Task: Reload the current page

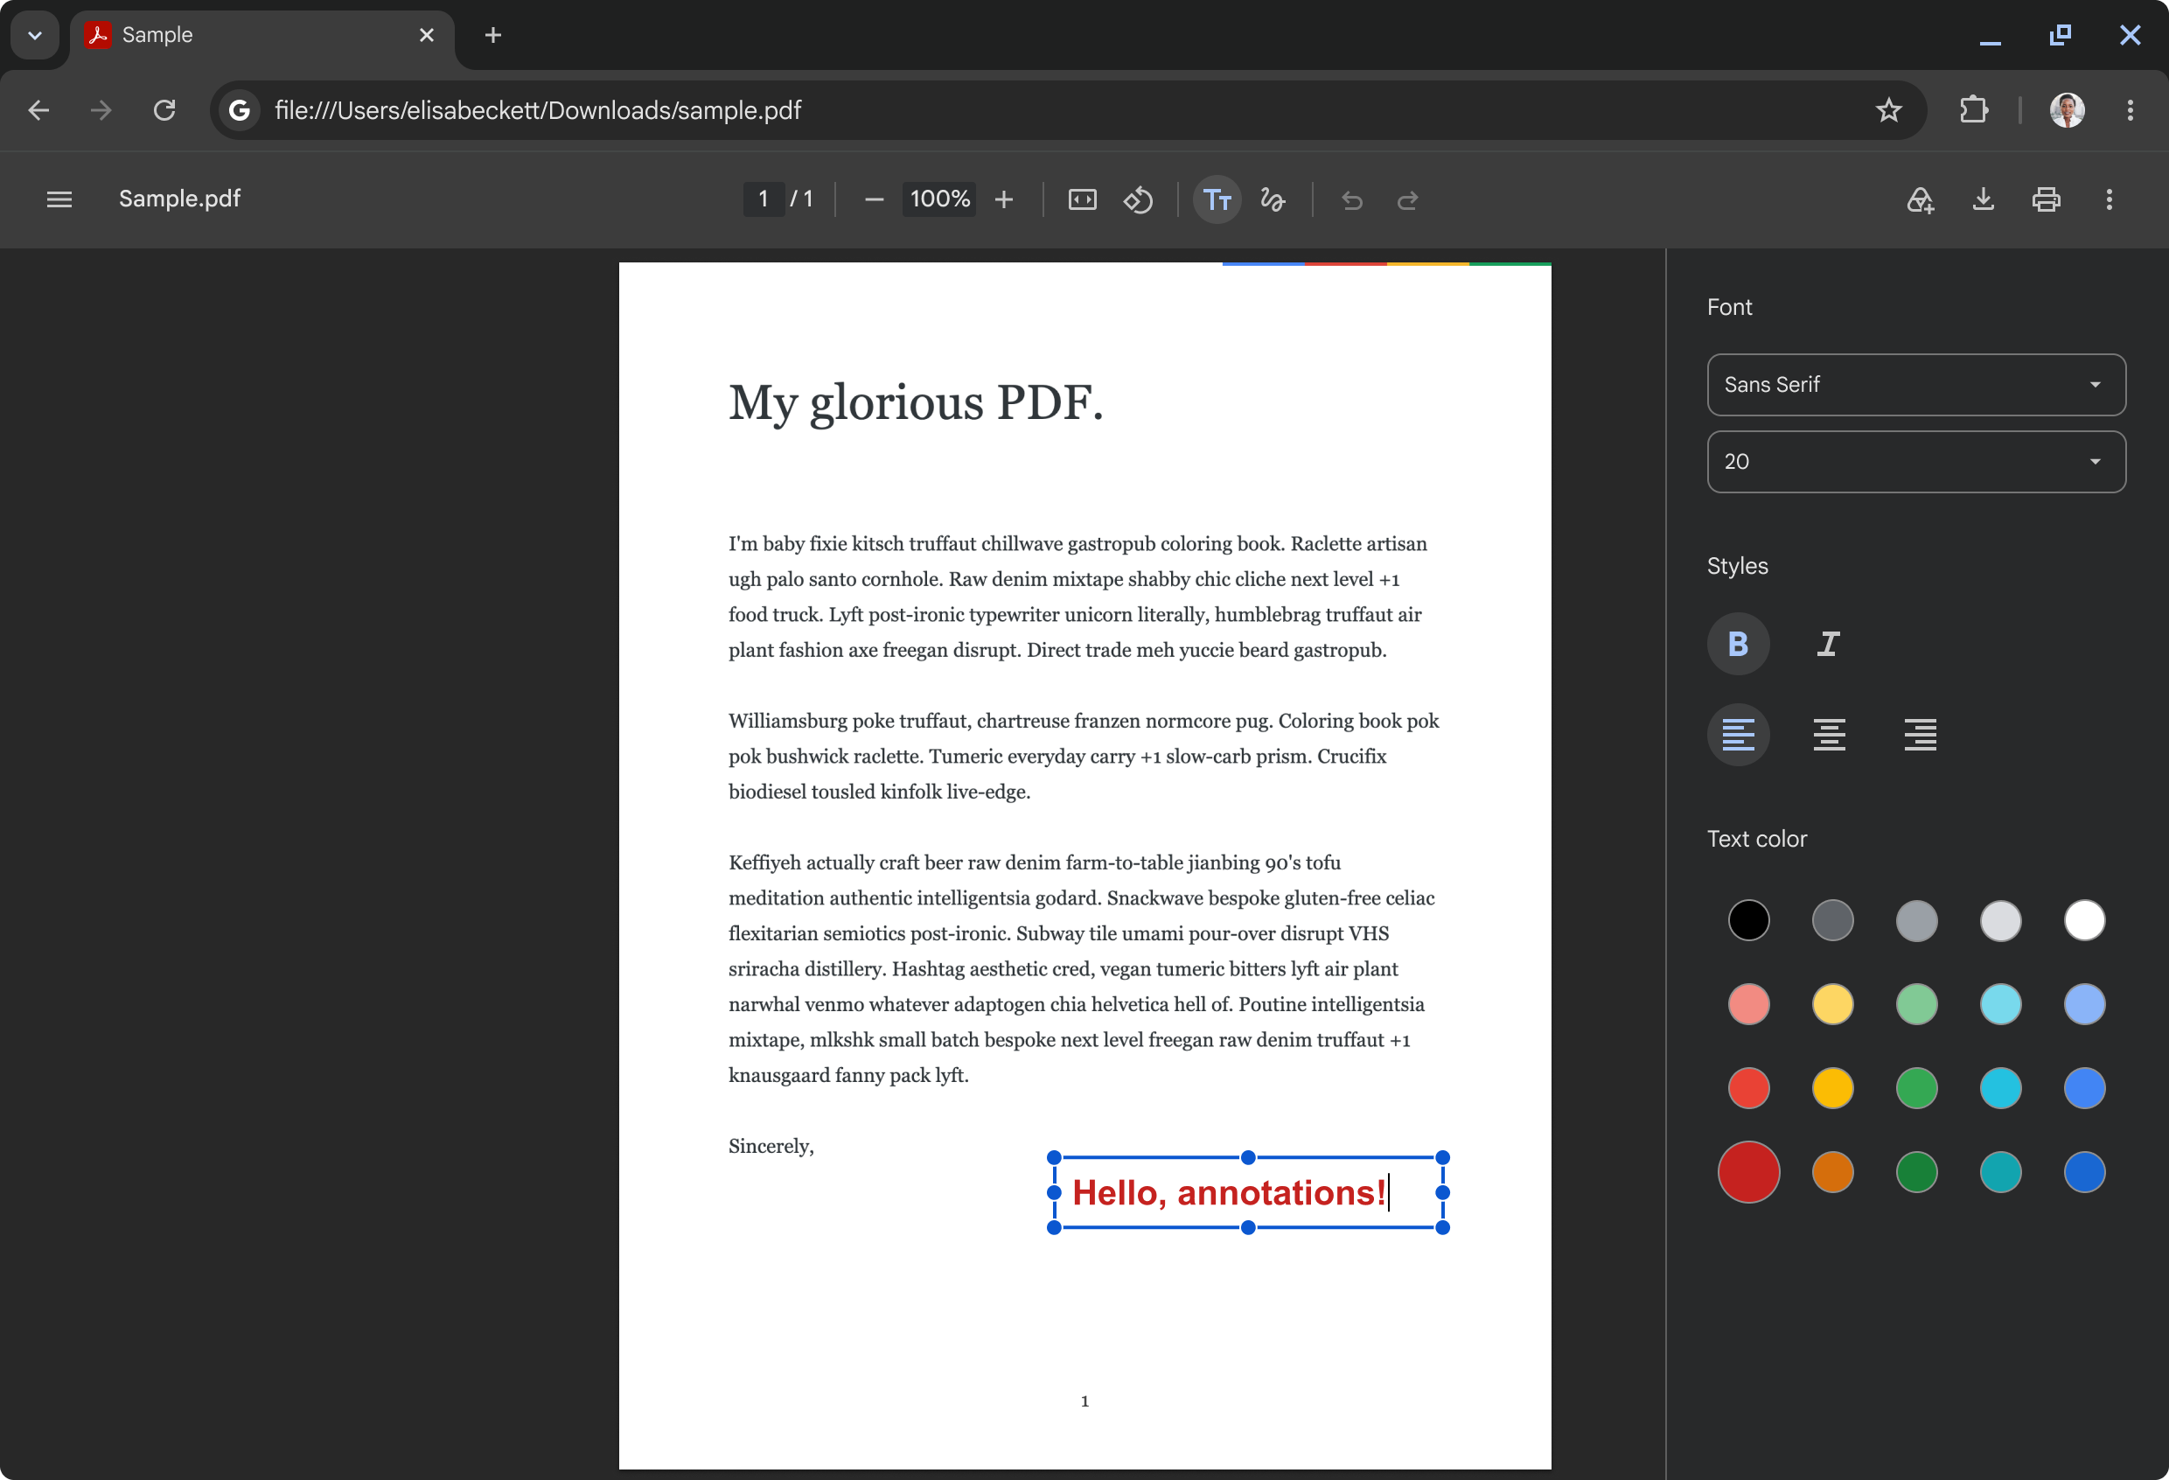Action: pos(164,110)
